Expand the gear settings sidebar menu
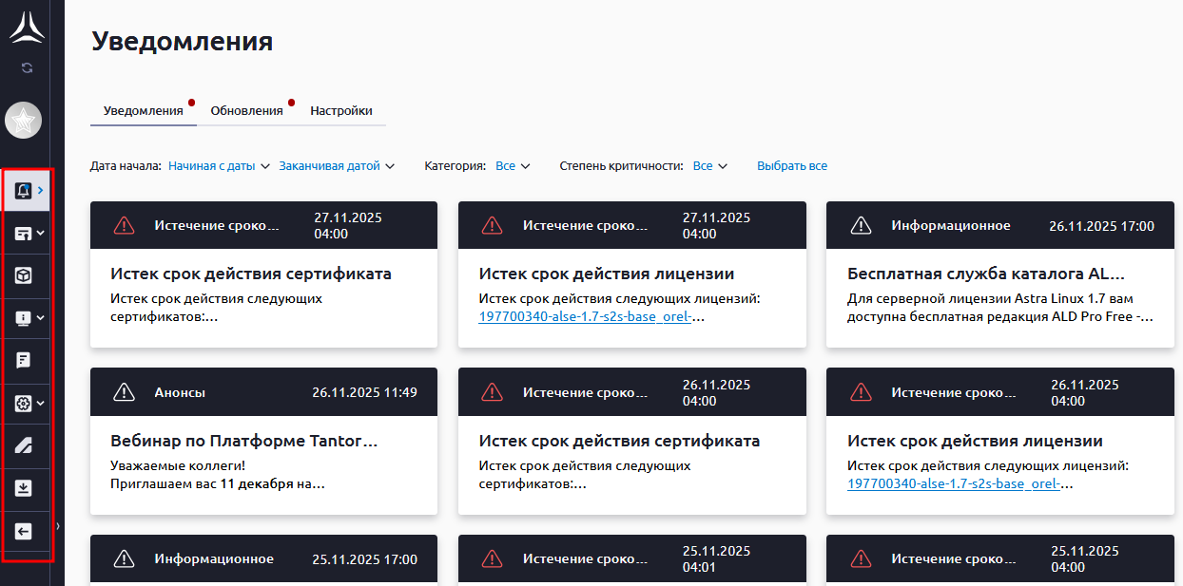Viewport: 1183px width, 586px height. tap(29, 403)
